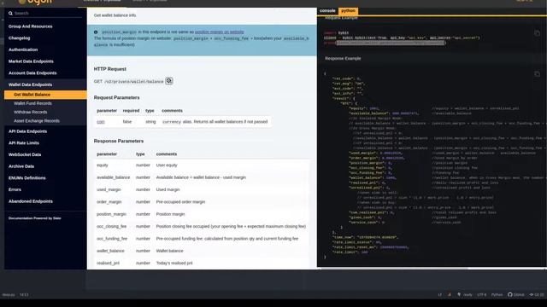Expand API Data Endpoints section
The width and height of the screenshot is (547, 307).
coord(27,131)
